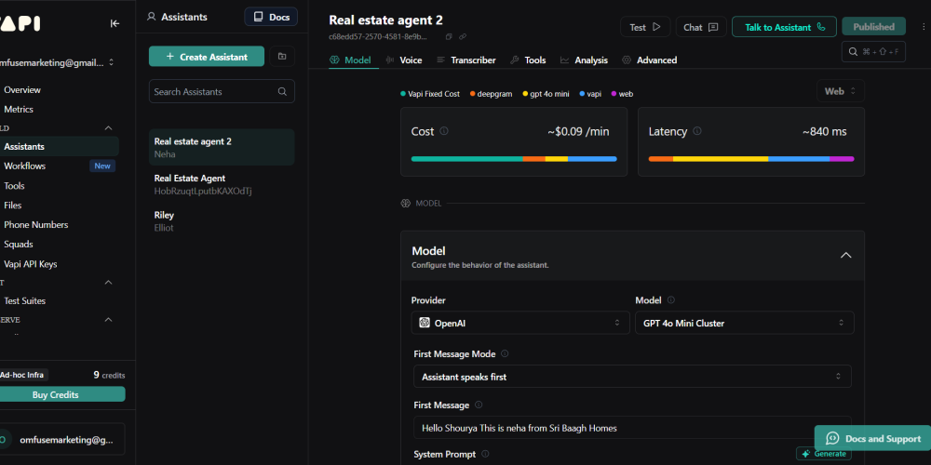Click the info icon next to Cost

click(x=444, y=131)
